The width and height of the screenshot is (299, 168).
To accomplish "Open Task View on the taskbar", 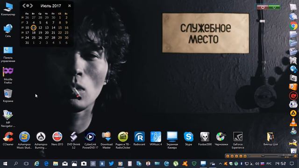I will tap(26, 164).
